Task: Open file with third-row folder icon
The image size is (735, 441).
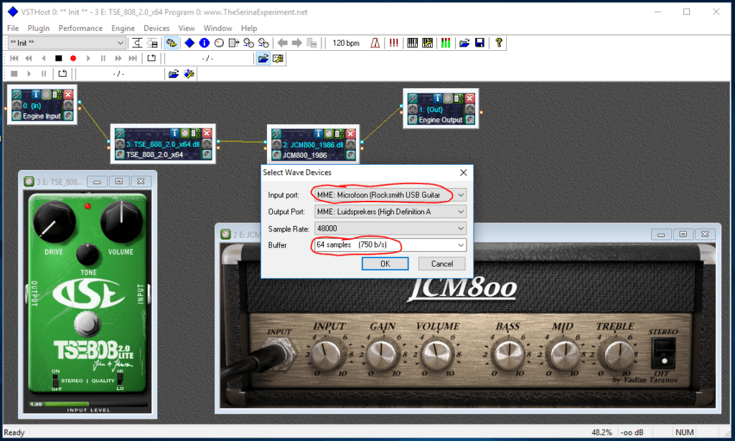Action: click(x=174, y=74)
